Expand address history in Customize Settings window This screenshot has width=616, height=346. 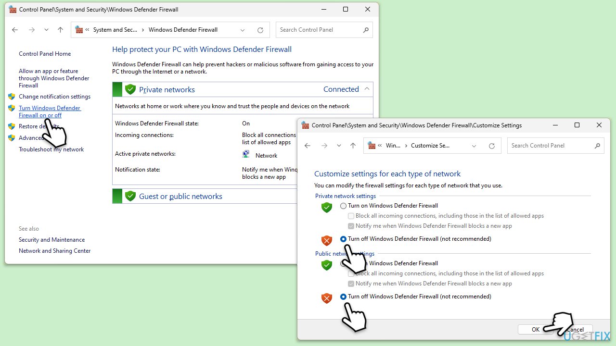(474, 146)
